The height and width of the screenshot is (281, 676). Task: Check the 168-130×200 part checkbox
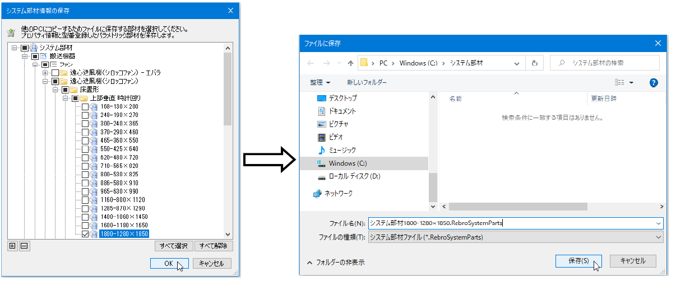85,106
